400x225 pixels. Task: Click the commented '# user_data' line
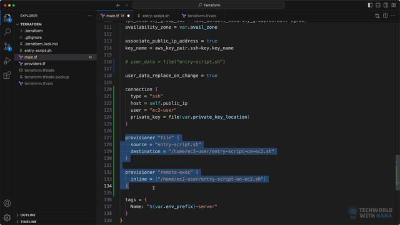tap(175, 62)
